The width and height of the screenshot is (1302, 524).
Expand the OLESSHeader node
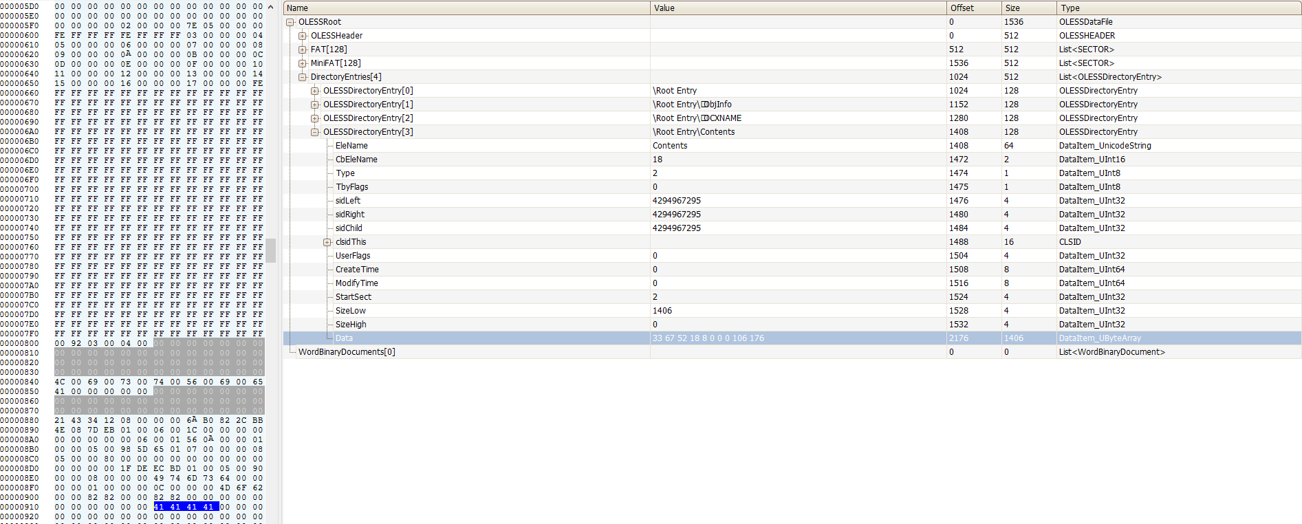[x=303, y=36]
